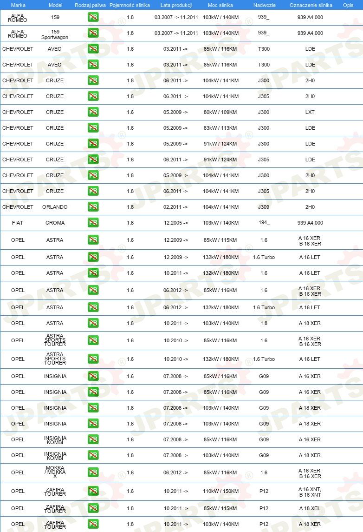Click fuel icon in Astra Sports Tourer 132kW row
Screen dimensions: 363x532
pyautogui.click(x=93, y=359)
